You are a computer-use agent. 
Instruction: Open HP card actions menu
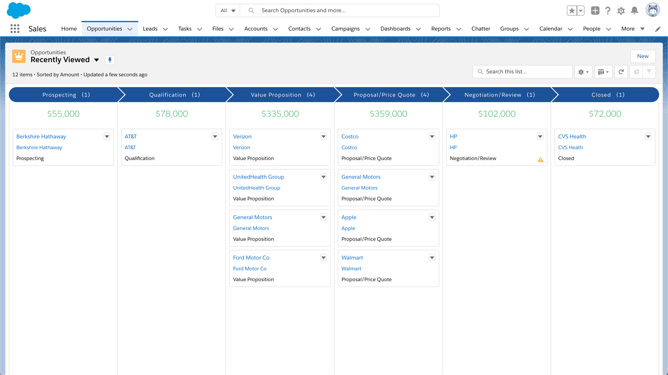click(540, 136)
